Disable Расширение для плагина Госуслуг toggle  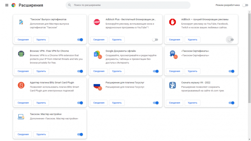pos(156,103)
